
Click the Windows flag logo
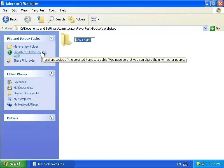point(218,10)
